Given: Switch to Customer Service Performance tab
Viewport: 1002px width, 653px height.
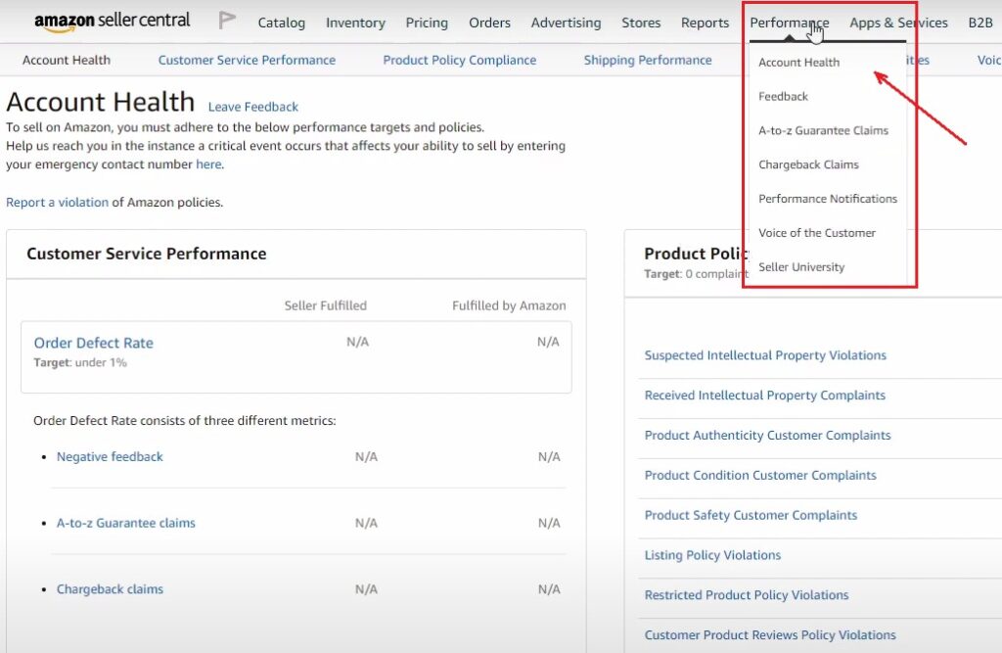Looking at the screenshot, I should coord(247,60).
